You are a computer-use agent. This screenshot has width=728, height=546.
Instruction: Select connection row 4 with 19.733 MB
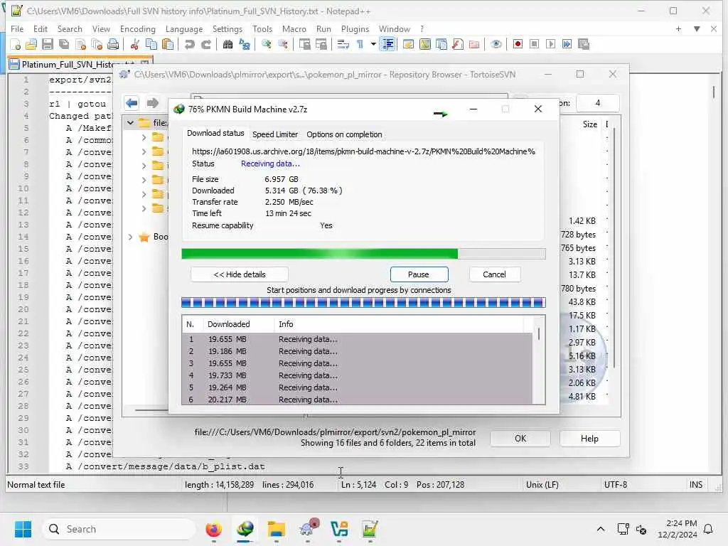pyautogui.click(x=357, y=375)
